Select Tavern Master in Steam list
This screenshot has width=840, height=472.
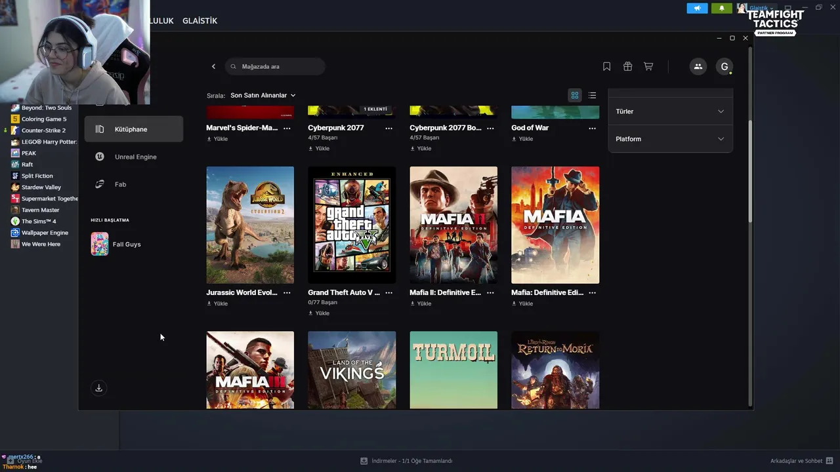pos(39,210)
